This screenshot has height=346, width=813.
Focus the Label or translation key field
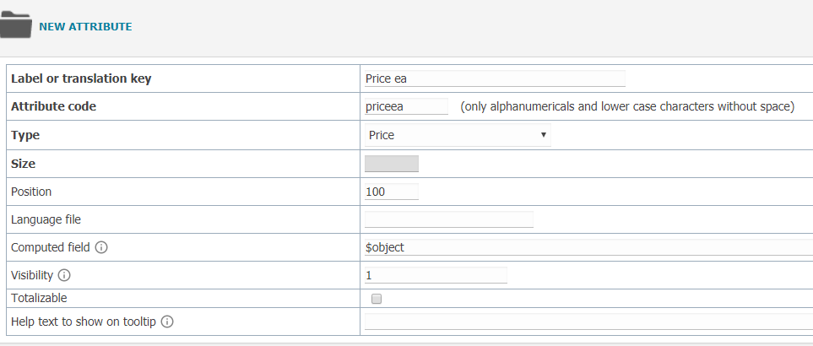click(x=496, y=78)
